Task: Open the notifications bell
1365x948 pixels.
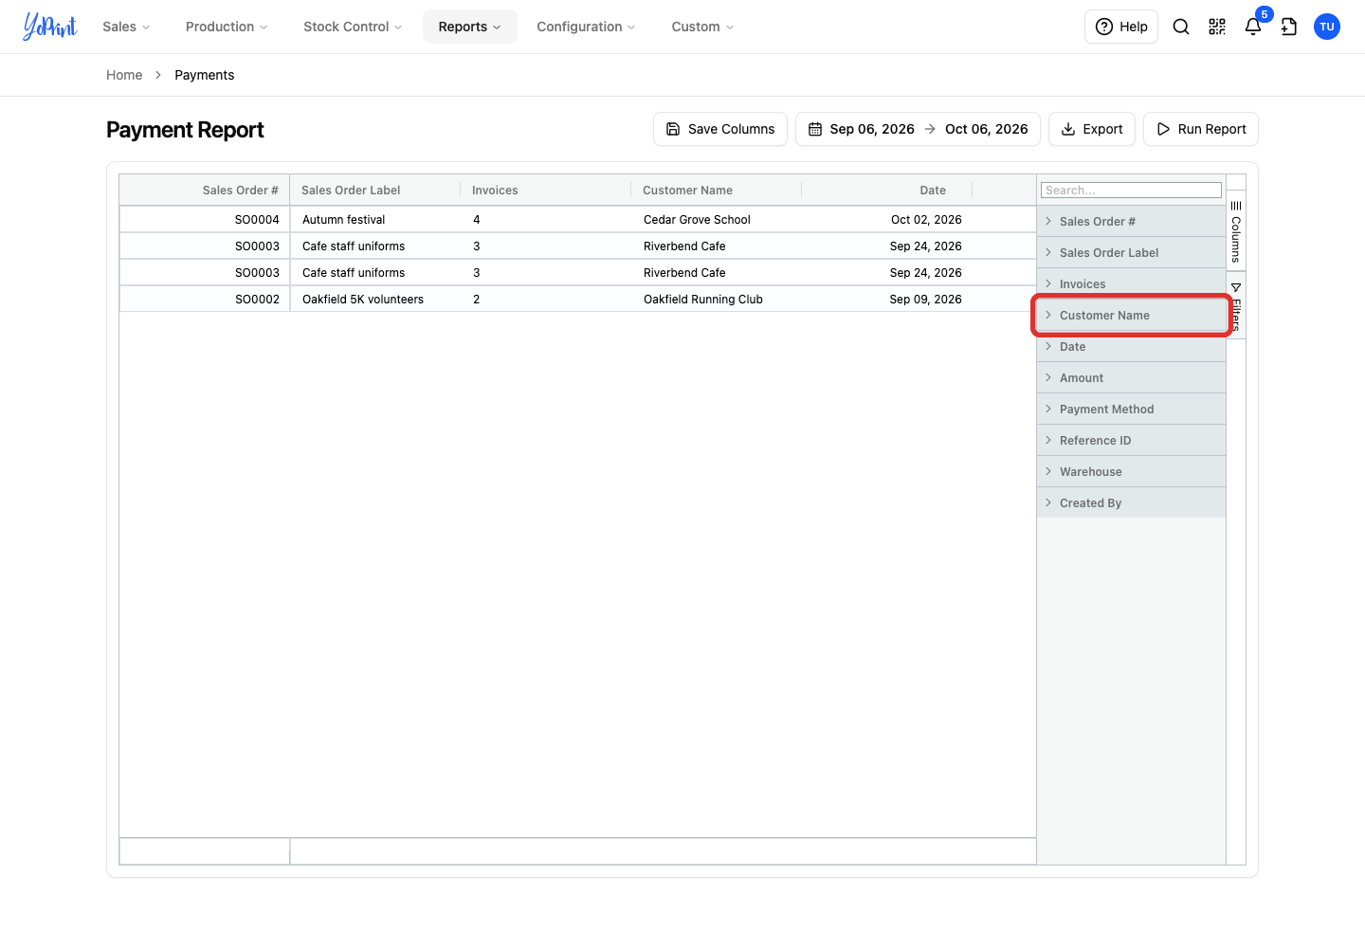Action: pos(1253,27)
